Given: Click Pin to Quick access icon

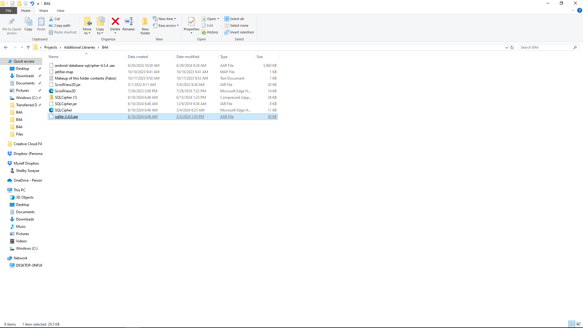Looking at the screenshot, I should [x=12, y=22].
